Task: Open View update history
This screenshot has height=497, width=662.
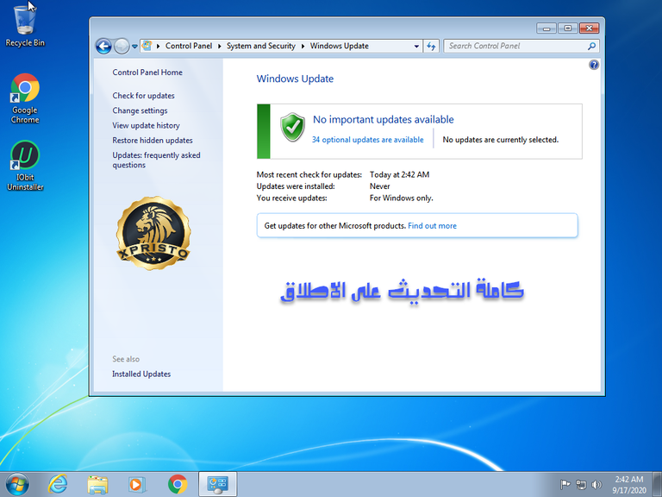Action: 146,125
